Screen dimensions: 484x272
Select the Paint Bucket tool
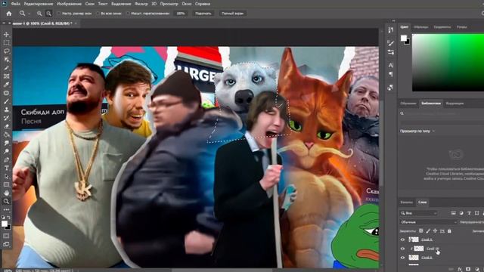(7, 134)
